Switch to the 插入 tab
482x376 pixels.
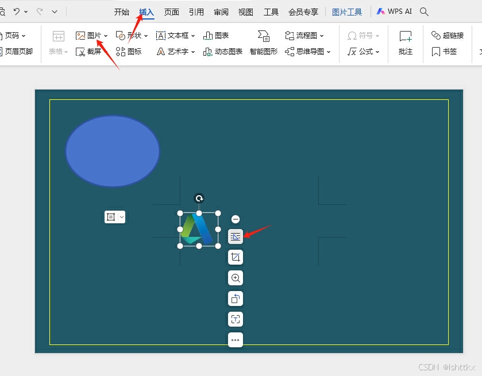(x=146, y=12)
